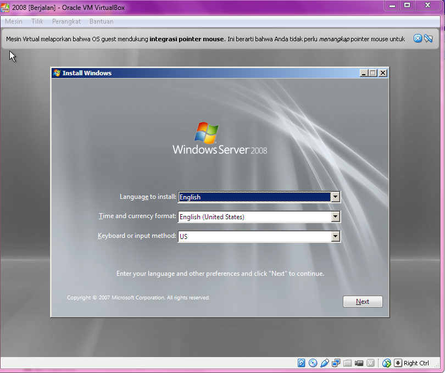The width and height of the screenshot is (445, 373).
Task: Open the Time and currency format dropdown arrow
Action: (335, 216)
